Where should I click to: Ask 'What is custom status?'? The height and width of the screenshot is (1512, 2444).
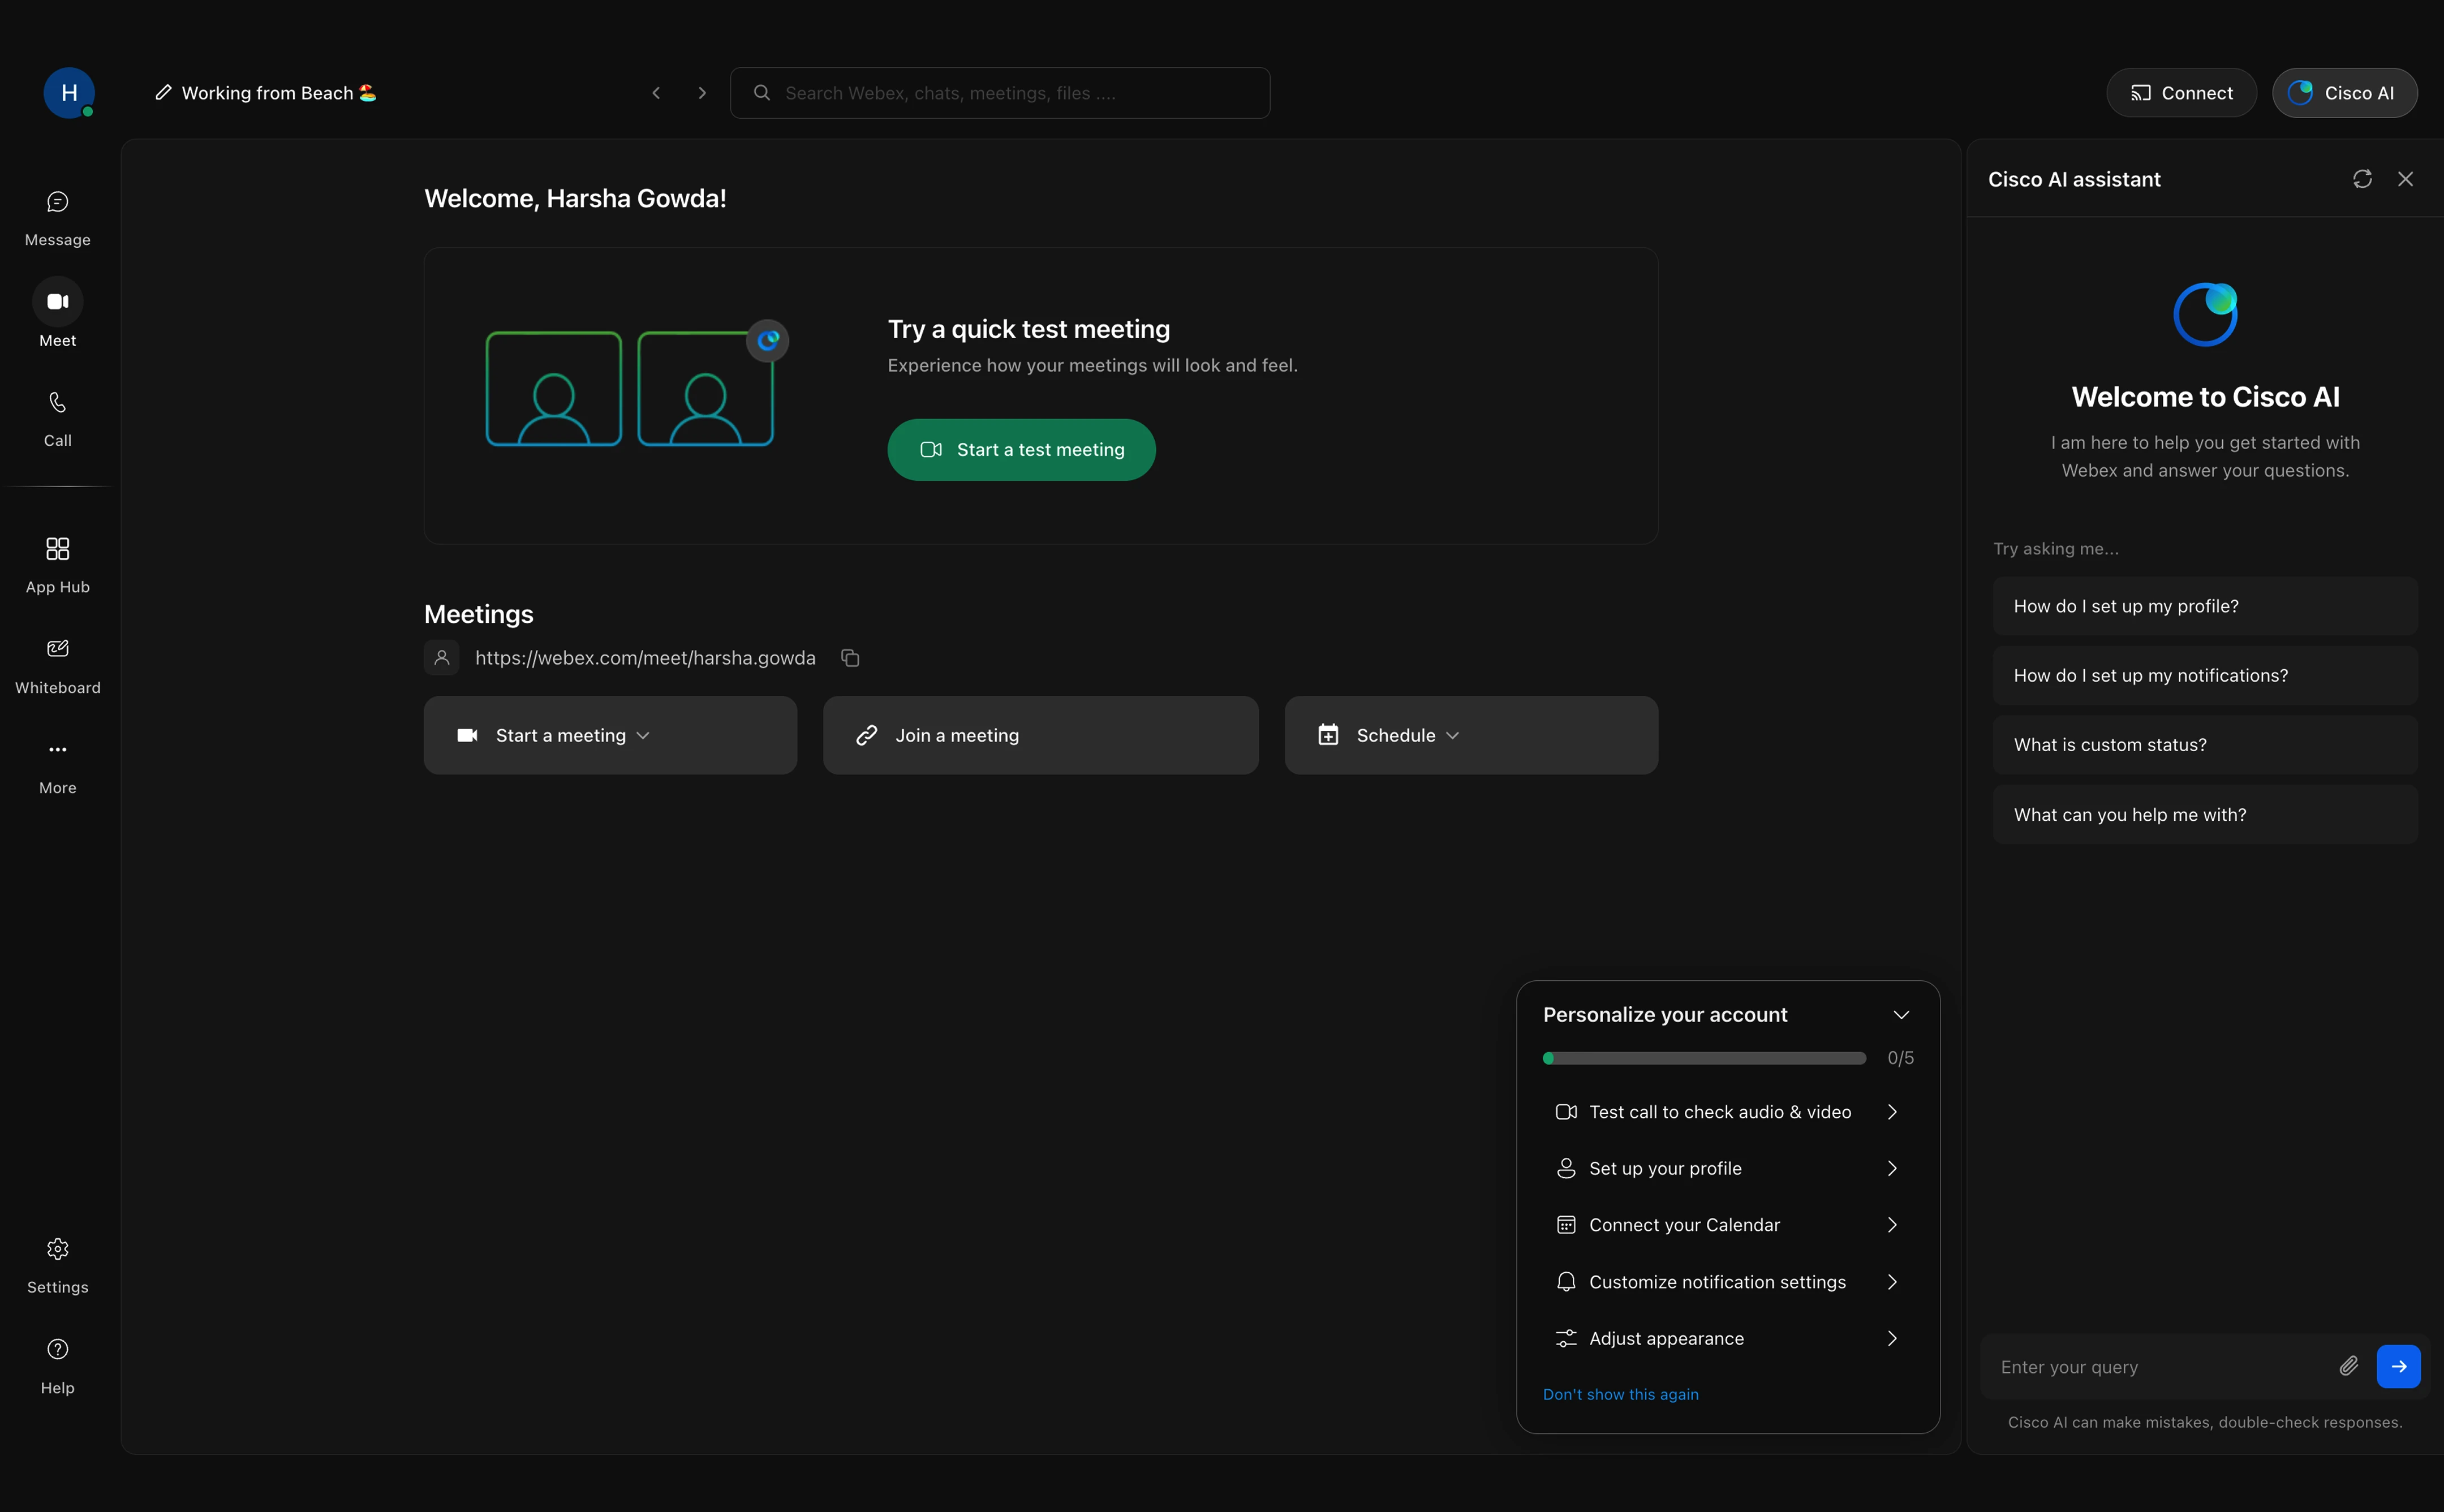pyautogui.click(x=2205, y=745)
